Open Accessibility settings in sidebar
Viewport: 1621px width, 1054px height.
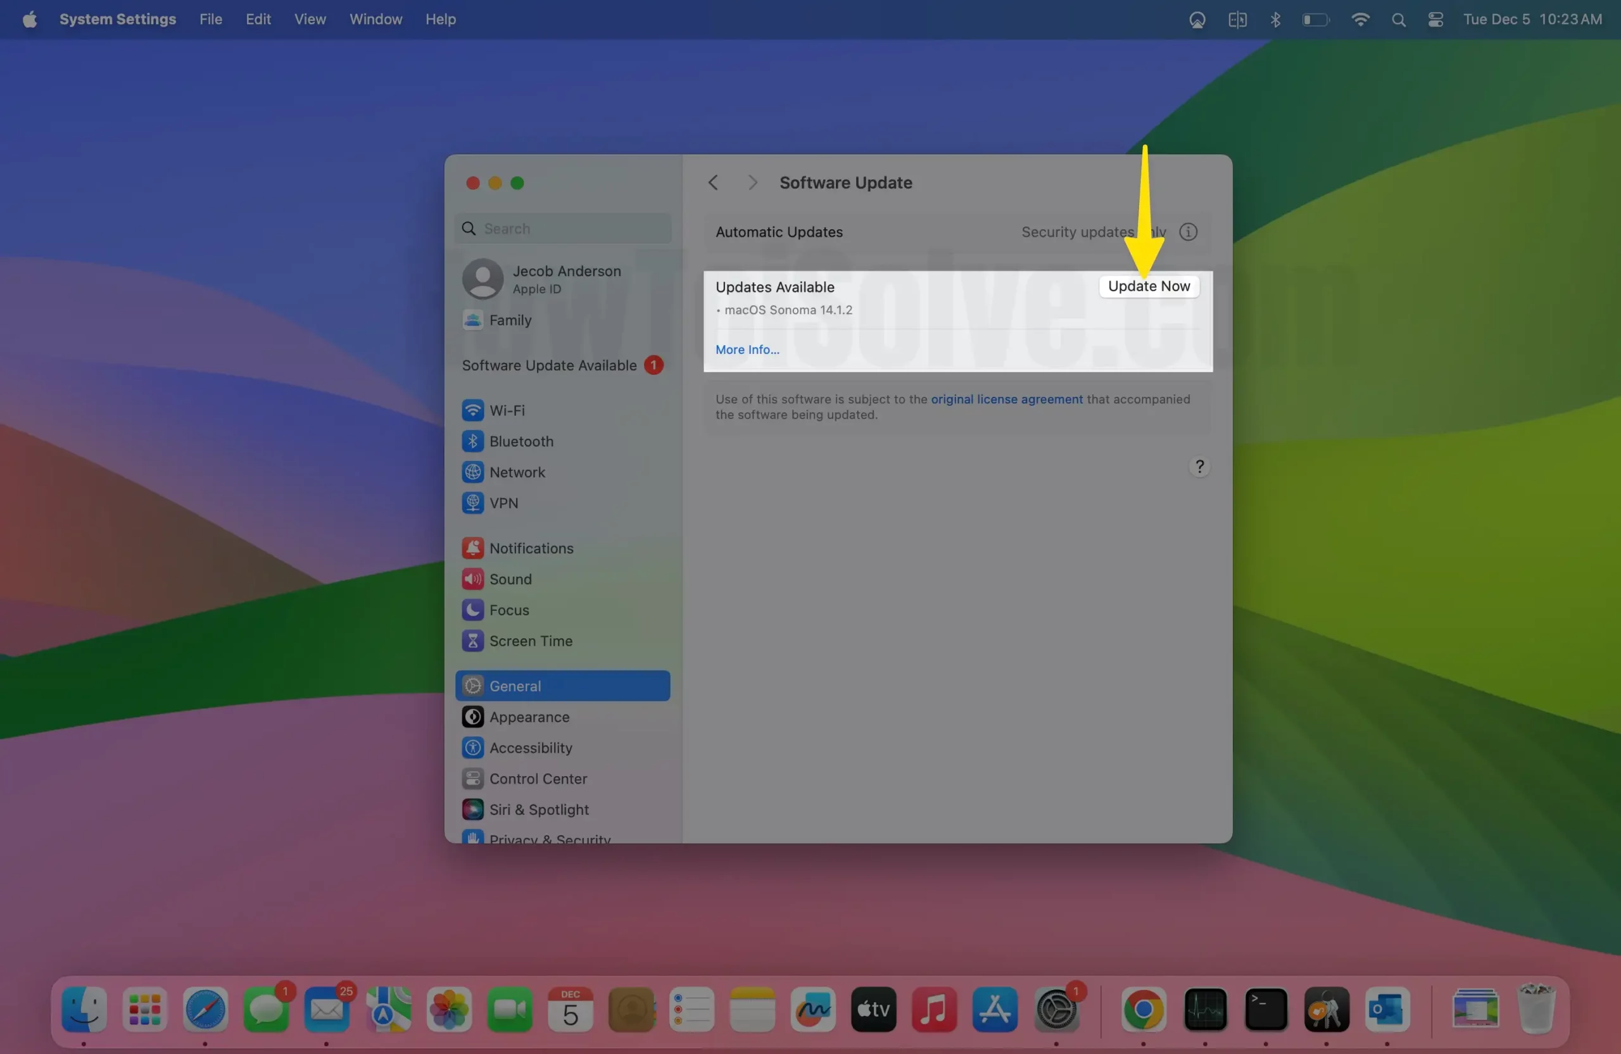(x=564, y=748)
